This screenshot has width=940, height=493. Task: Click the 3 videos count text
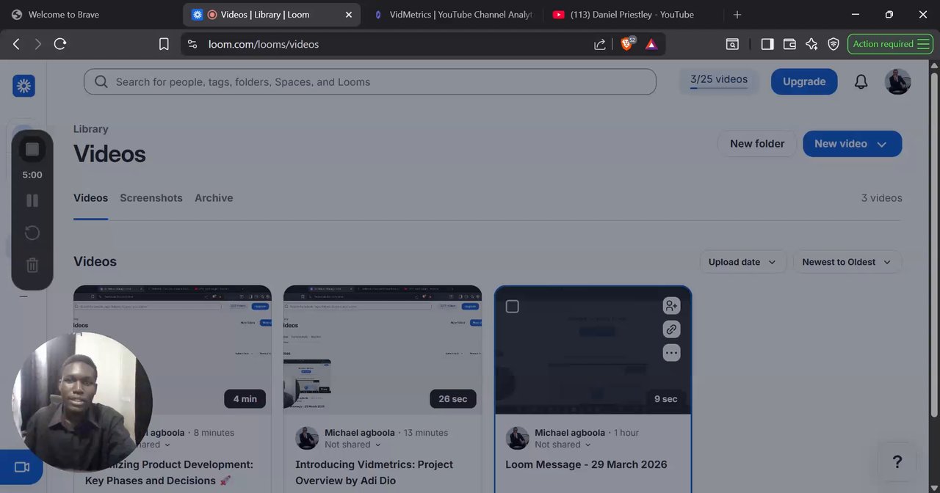point(881,198)
